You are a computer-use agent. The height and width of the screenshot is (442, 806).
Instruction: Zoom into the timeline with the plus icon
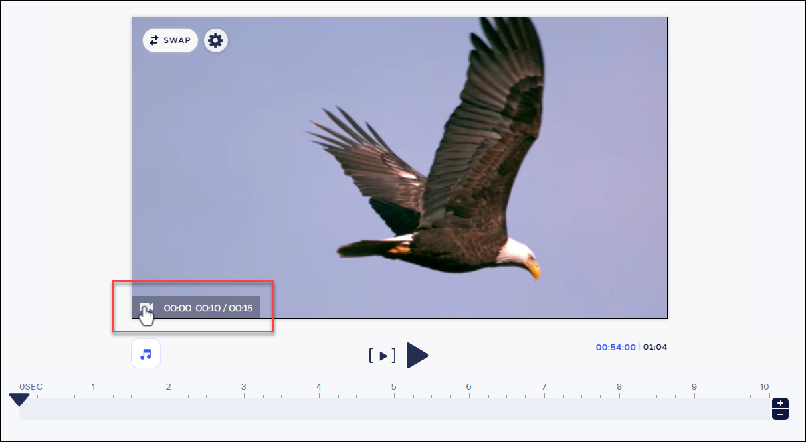click(780, 404)
